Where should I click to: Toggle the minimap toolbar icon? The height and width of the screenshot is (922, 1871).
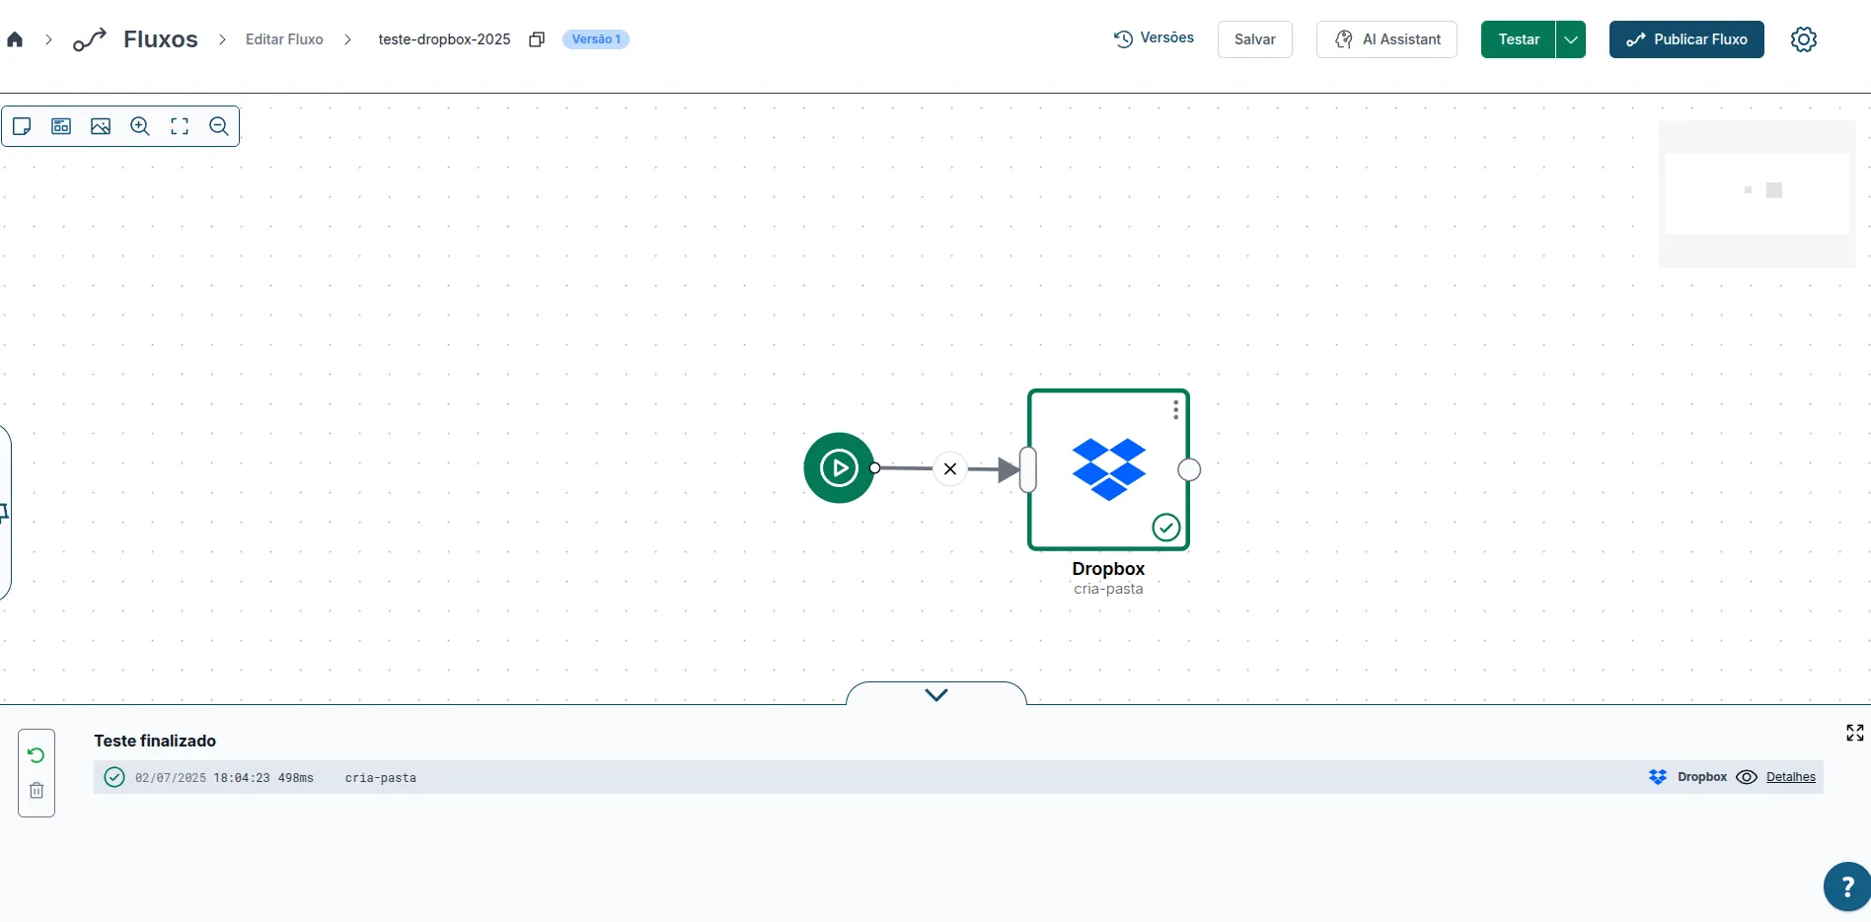(61, 126)
